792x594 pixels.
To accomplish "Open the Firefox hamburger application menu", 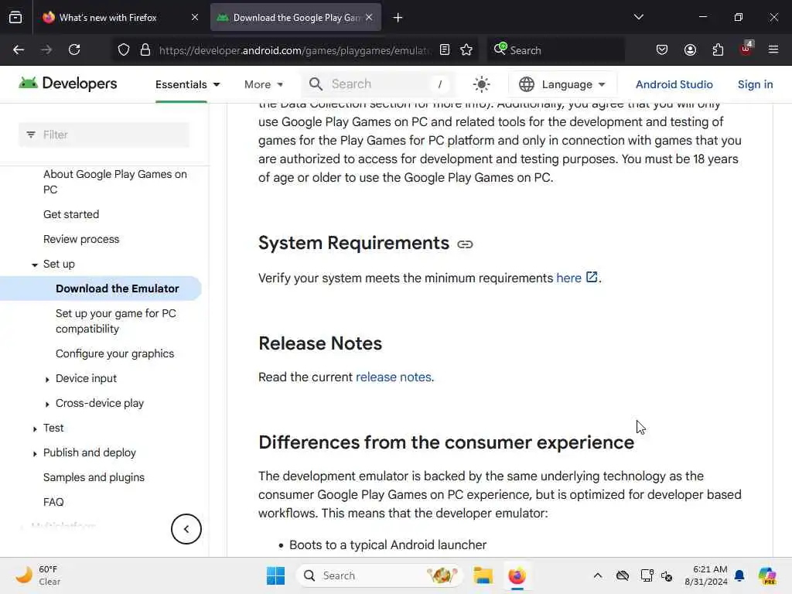I will click(x=773, y=49).
